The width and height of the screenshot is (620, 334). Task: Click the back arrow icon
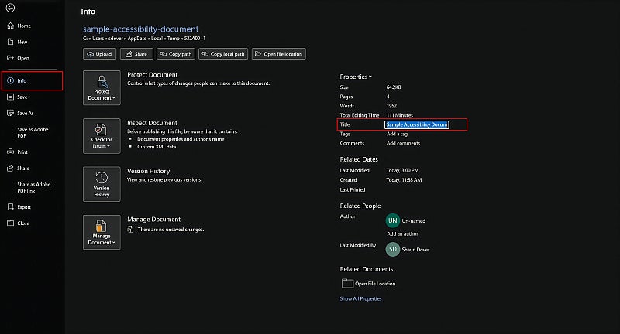click(10, 8)
